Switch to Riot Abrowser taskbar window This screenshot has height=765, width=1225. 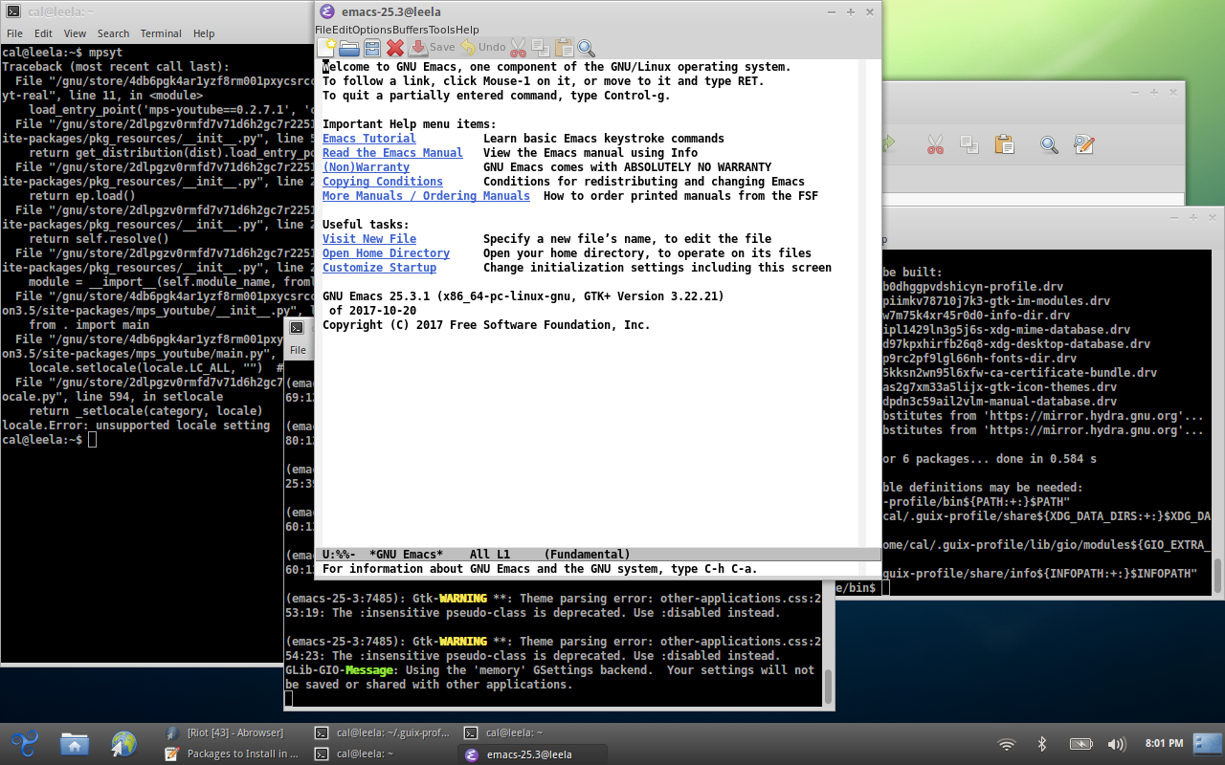click(x=234, y=732)
